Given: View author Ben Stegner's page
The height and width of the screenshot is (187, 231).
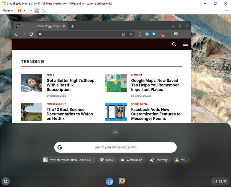Looking at the screenshot, I should [56, 96].
